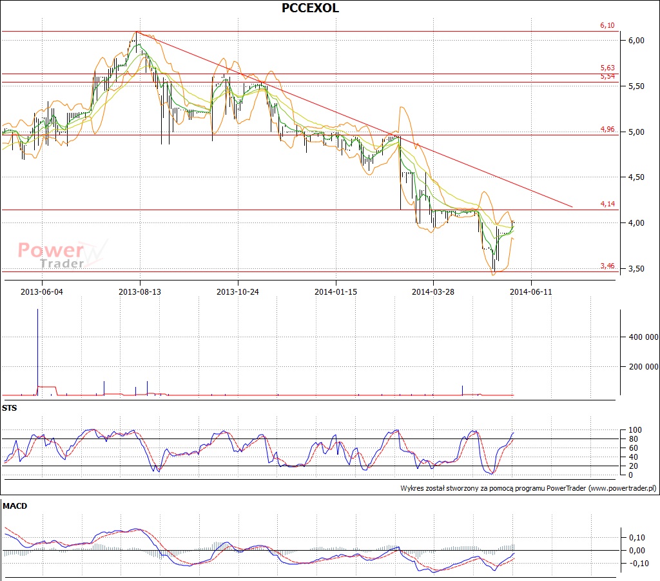
Task: Click the 0,00 MACD axis value
Action: click(637, 550)
